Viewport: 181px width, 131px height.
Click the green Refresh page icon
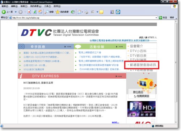tap(35, 12)
